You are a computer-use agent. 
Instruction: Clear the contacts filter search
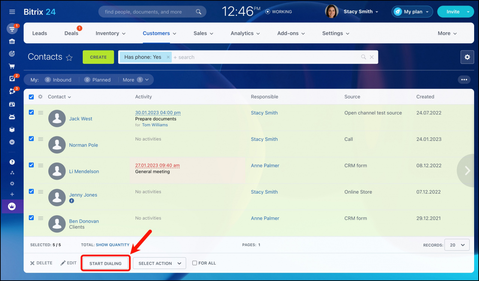point(372,57)
